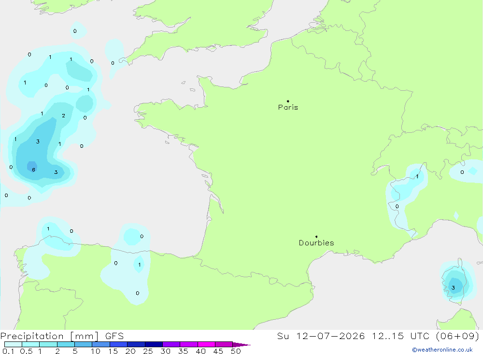The image size is (483, 354).
Task: Click the '1' value near the Swiss Alps
Action: tap(417, 177)
